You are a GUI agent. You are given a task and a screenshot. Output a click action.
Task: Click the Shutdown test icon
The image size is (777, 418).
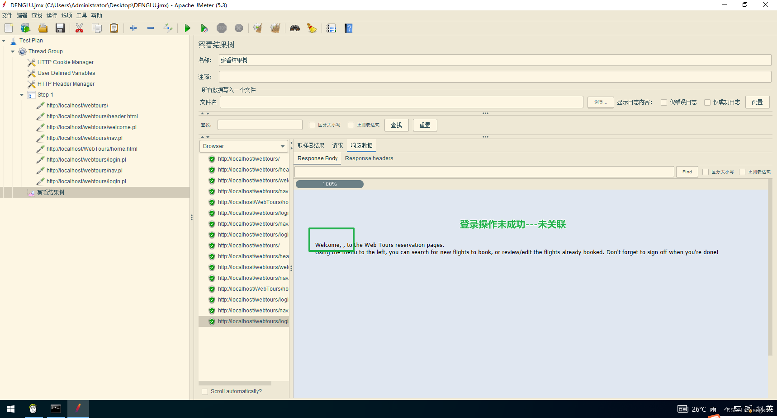pyautogui.click(x=239, y=28)
